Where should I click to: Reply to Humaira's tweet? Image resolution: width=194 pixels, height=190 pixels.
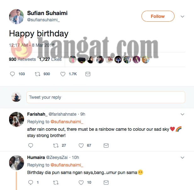click(30, 182)
